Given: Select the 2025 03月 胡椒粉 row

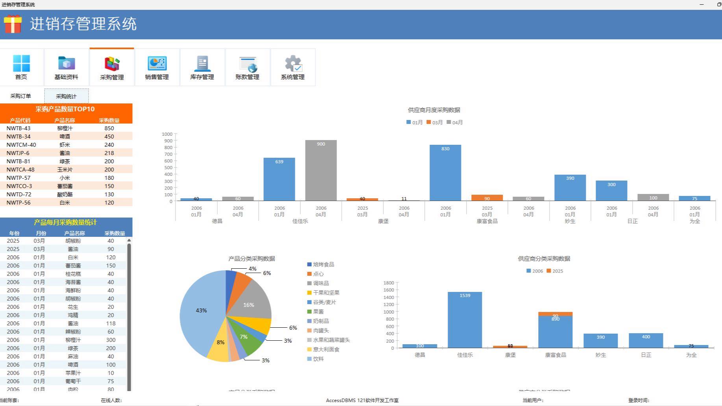Looking at the screenshot, I should 63,241.
